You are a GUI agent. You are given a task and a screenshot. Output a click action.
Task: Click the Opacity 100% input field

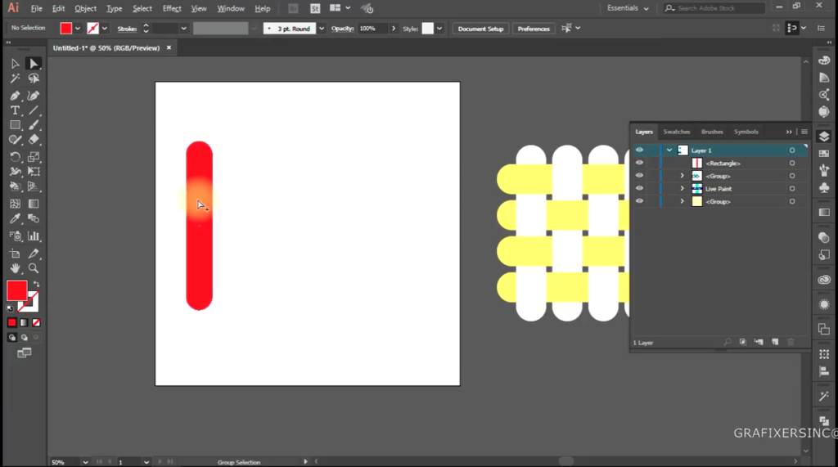tap(372, 29)
